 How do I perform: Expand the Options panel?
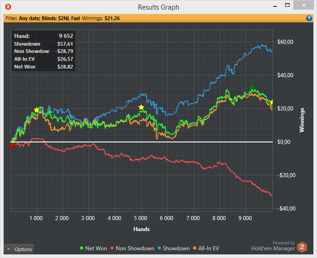point(19,249)
